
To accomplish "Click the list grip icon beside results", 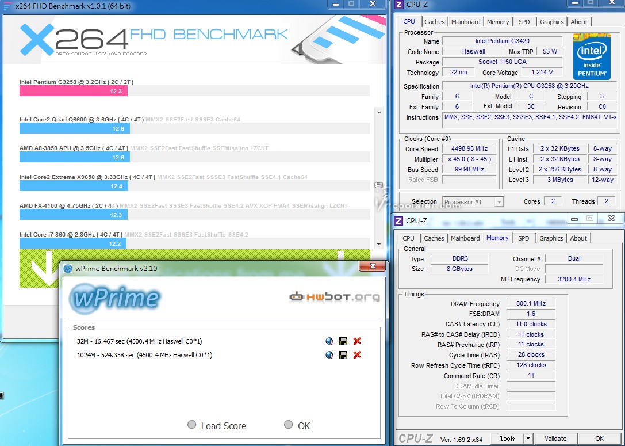I will click(379, 185).
